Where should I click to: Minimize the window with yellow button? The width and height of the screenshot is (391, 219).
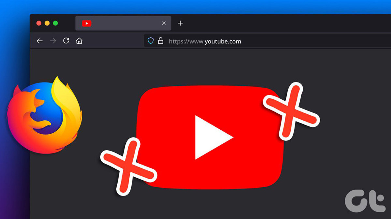point(47,23)
